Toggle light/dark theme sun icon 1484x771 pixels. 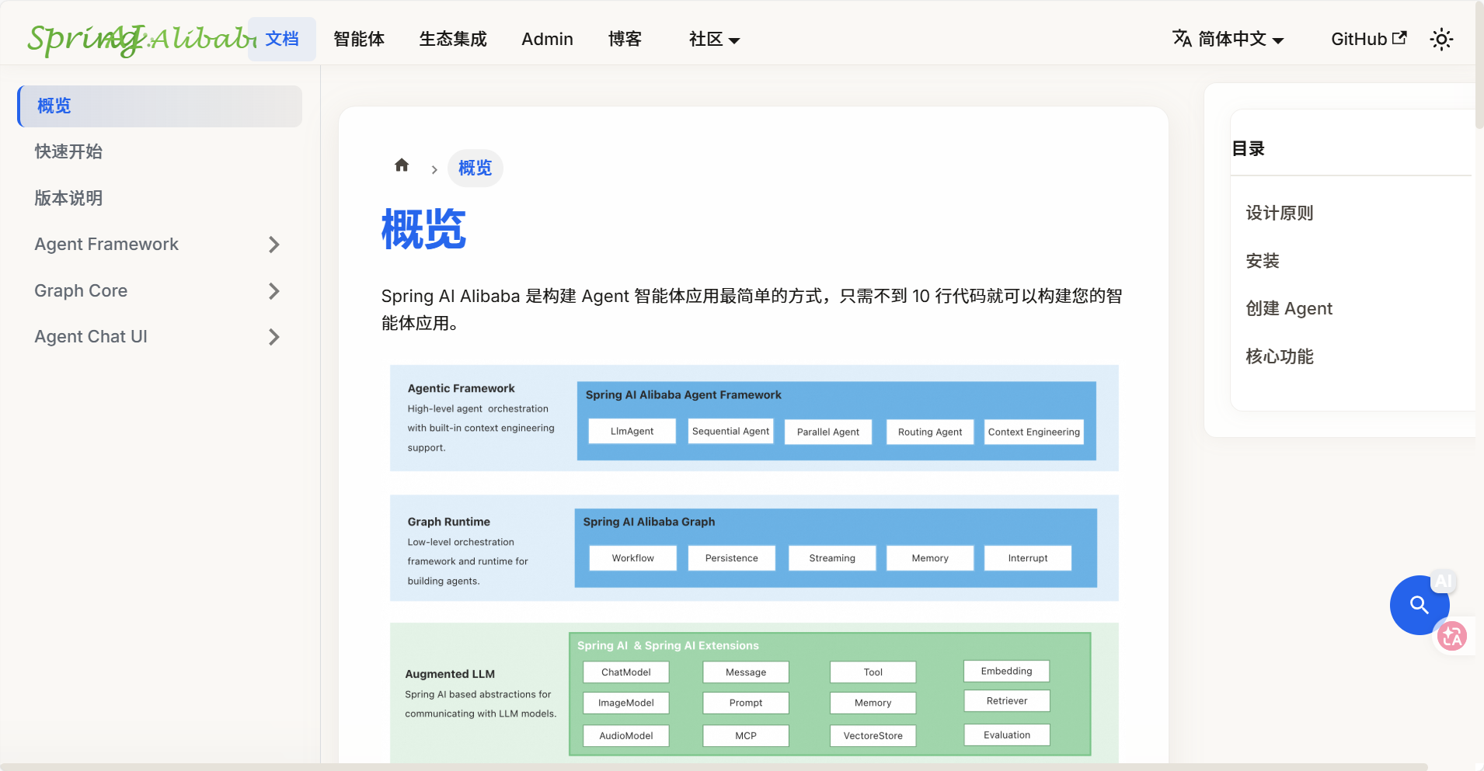(x=1441, y=39)
